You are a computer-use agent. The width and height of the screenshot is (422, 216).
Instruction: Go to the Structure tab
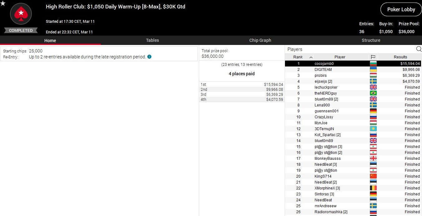(371, 40)
